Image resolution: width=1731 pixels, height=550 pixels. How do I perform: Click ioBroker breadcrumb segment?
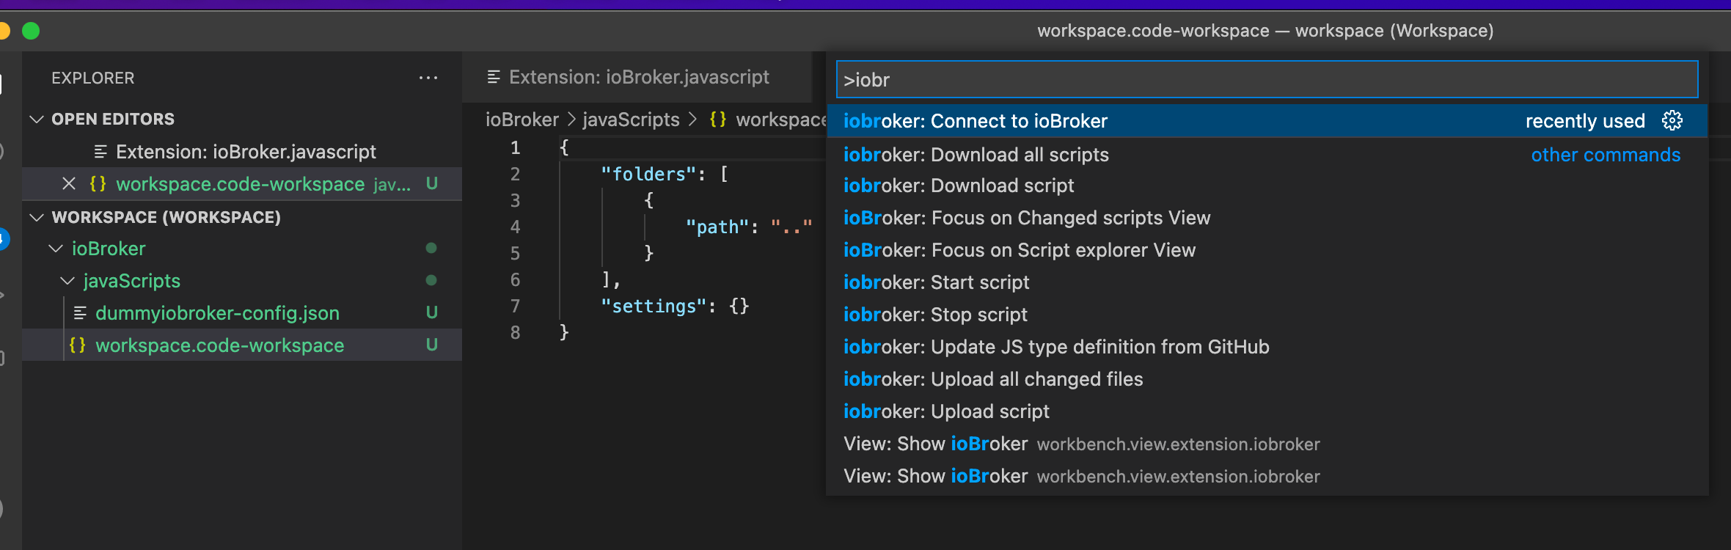click(x=522, y=120)
